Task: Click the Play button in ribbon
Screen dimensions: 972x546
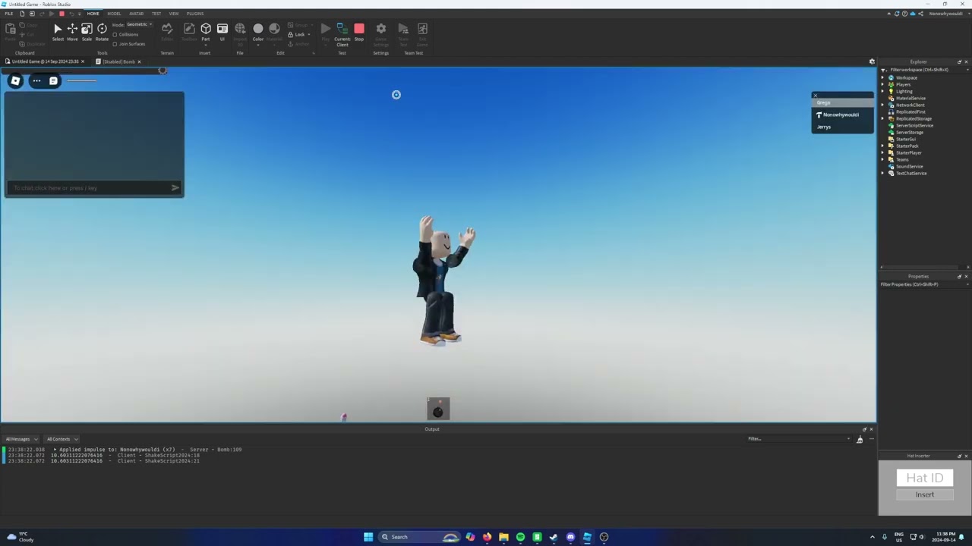Action: 326,32
